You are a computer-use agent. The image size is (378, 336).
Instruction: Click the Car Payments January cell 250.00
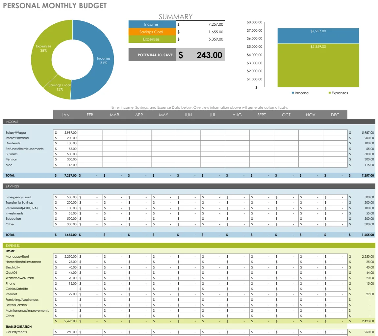pyautogui.click(x=65, y=332)
